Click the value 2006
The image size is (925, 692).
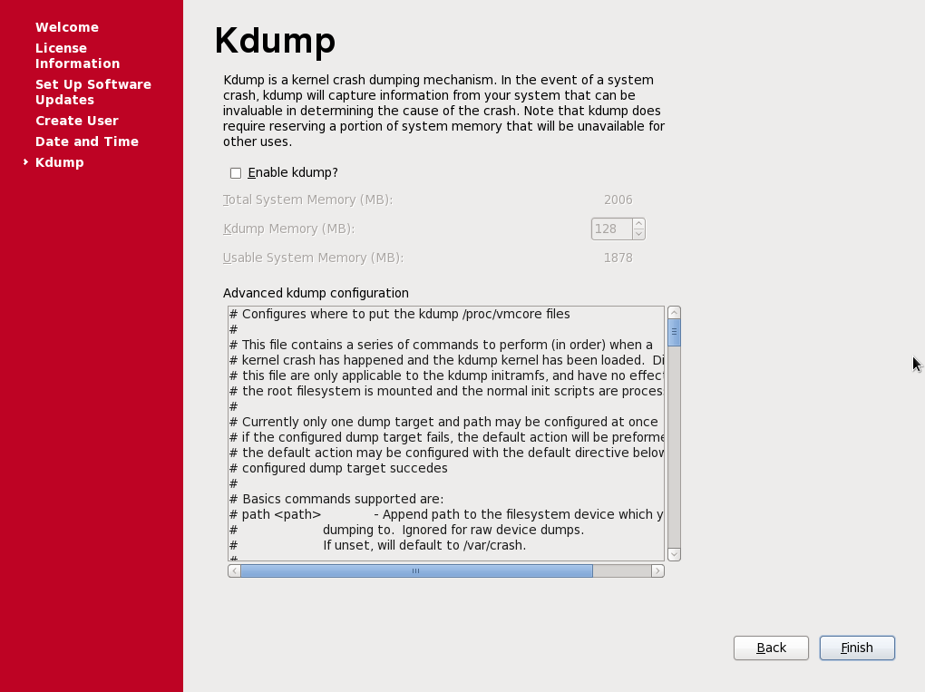click(x=618, y=200)
